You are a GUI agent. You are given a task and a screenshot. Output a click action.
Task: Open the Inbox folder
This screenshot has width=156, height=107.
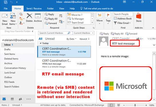tap(18, 45)
